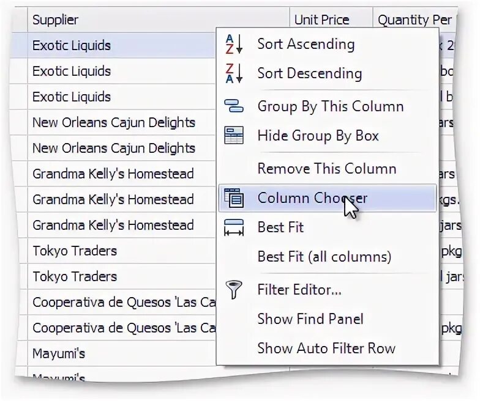Click the Sort Descending Z-A icon

coord(234,73)
